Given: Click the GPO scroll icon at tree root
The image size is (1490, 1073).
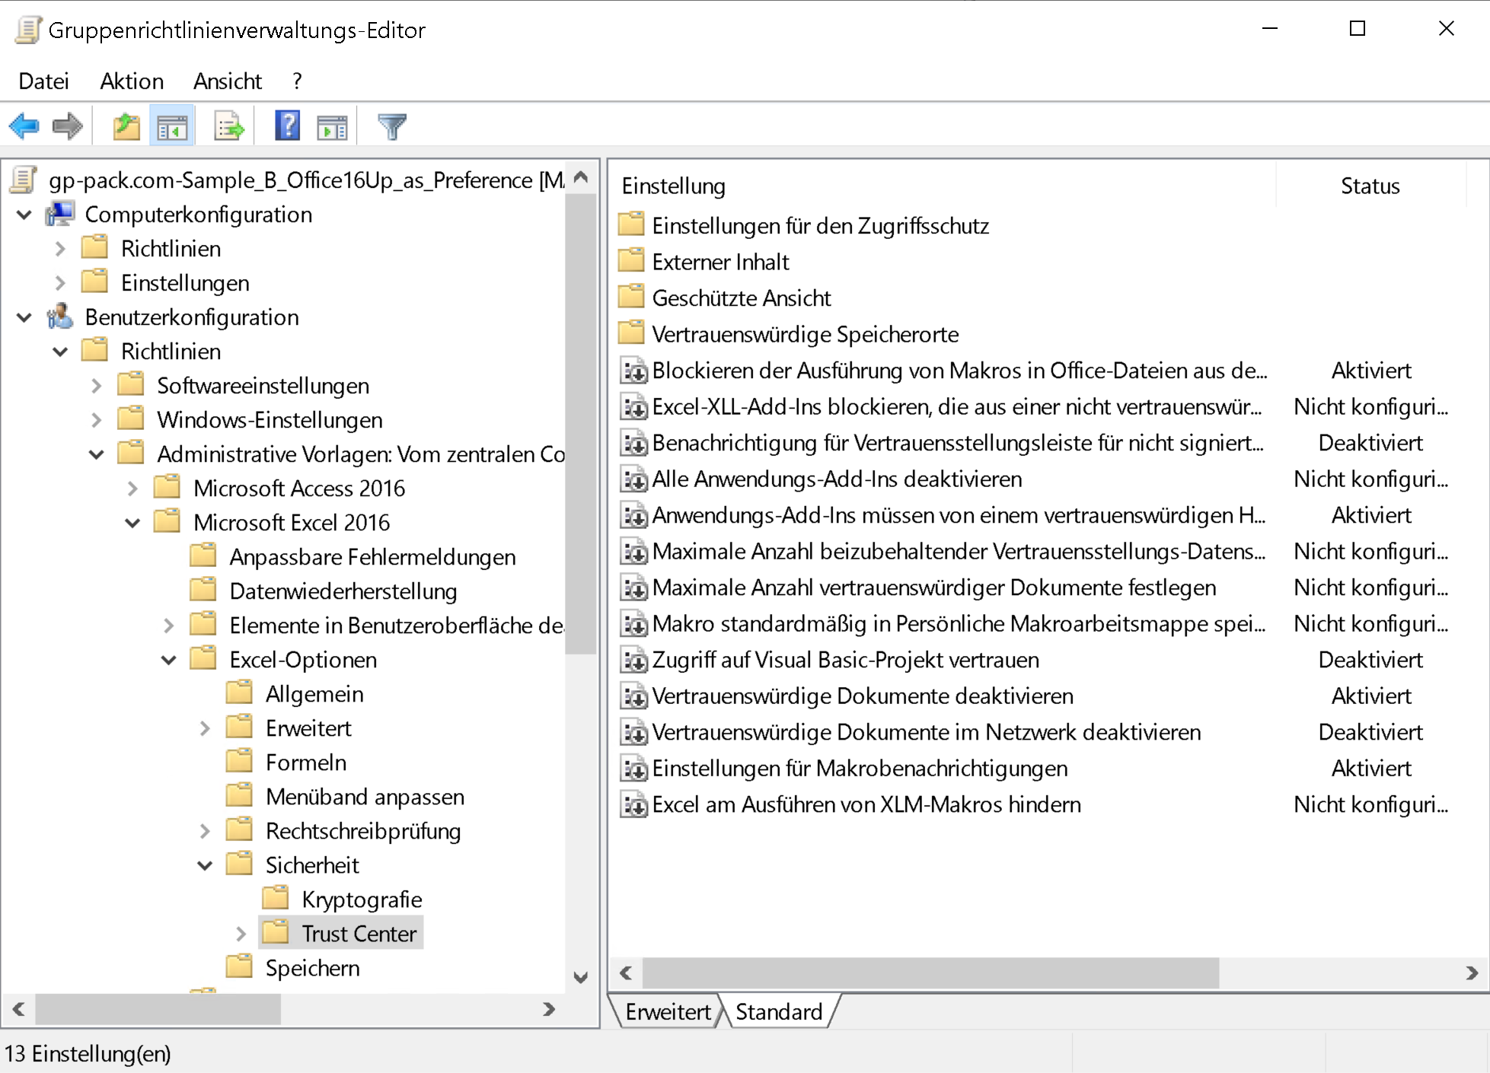Looking at the screenshot, I should pyautogui.click(x=24, y=180).
